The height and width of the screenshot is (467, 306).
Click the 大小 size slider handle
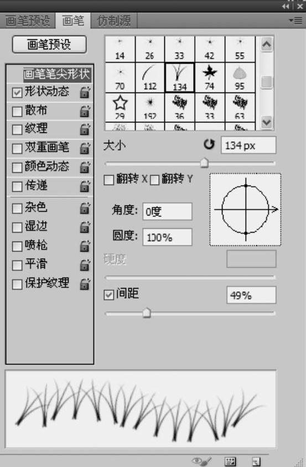click(x=204, y=163)
